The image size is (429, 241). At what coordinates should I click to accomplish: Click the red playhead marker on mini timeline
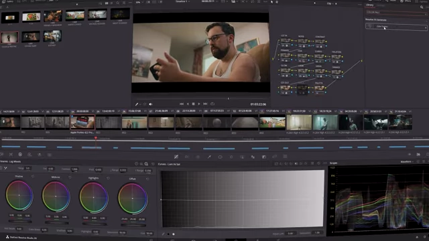[96, 138]
